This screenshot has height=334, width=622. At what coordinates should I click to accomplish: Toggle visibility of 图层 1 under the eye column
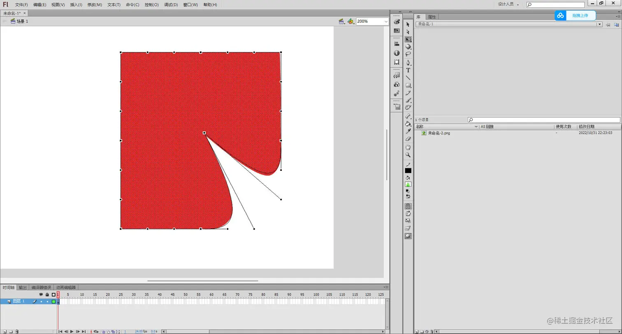(x=41, y=301)
